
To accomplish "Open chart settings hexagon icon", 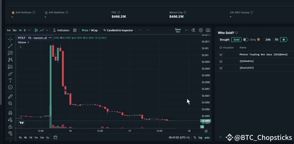I will [201, 30].
